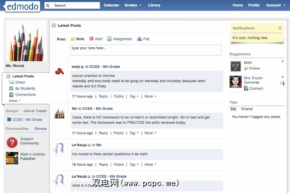Click the Latest Posts header icon

(54, 26)
